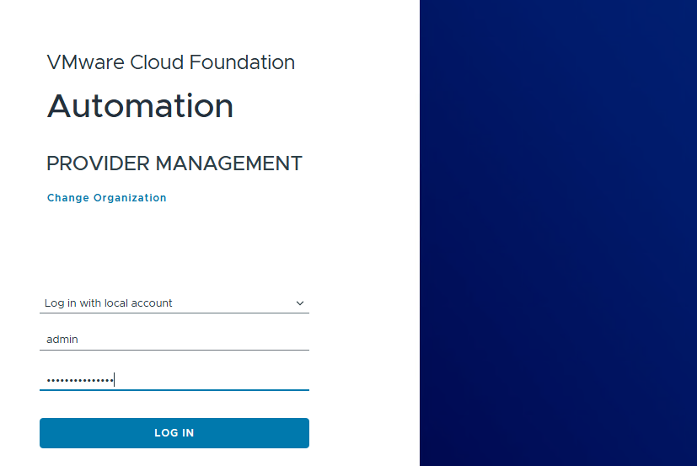Click the word 'Organization' in the link
Image resolution: width=697 pixels, height=466 pixels.
click(130, 198)
